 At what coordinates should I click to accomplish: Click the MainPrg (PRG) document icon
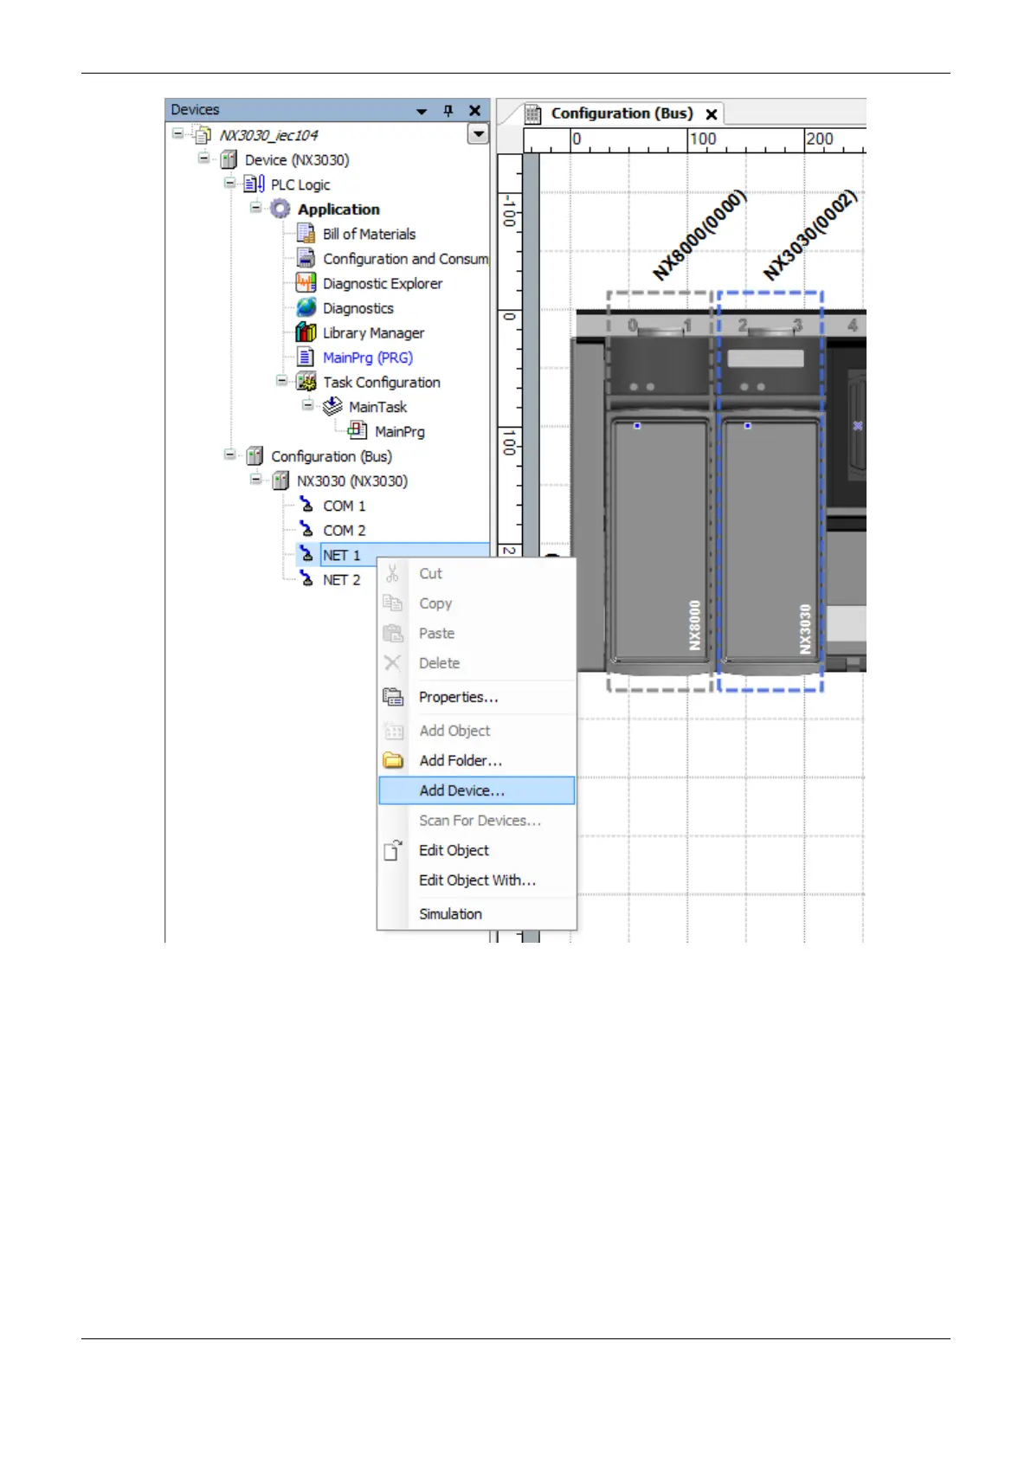coord(306,358)
